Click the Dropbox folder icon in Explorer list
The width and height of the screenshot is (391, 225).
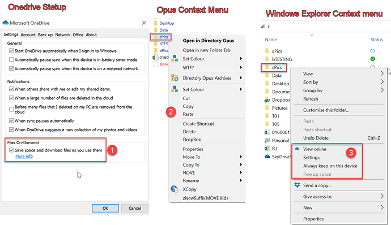[x=267, y=100]
